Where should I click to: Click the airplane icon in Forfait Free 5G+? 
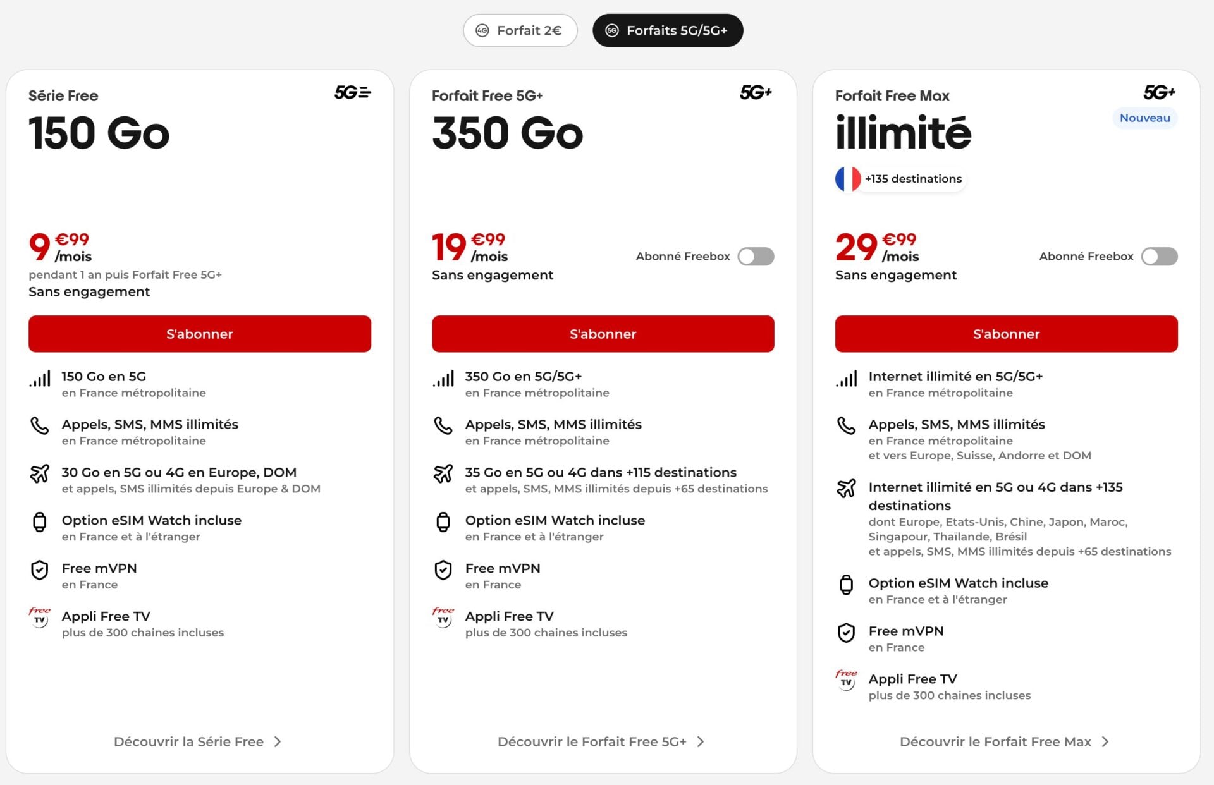tap(443, 473)
